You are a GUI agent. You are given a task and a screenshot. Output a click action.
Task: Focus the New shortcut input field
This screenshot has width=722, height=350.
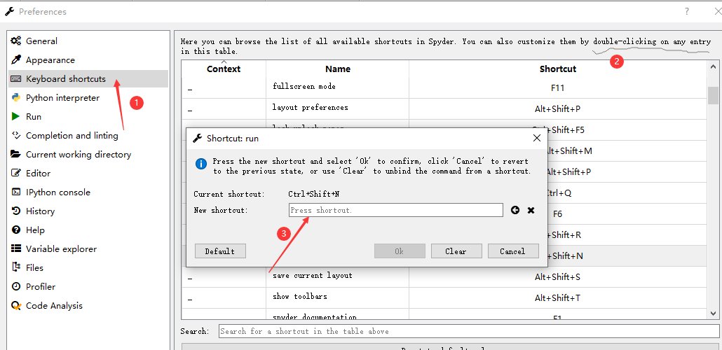tap(396, 210)
